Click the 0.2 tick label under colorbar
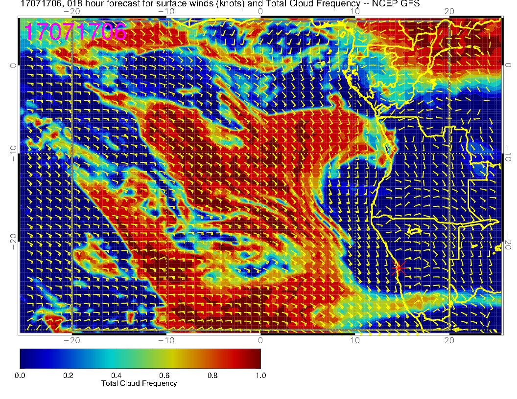The image size is (517, 399). point(68,376)
